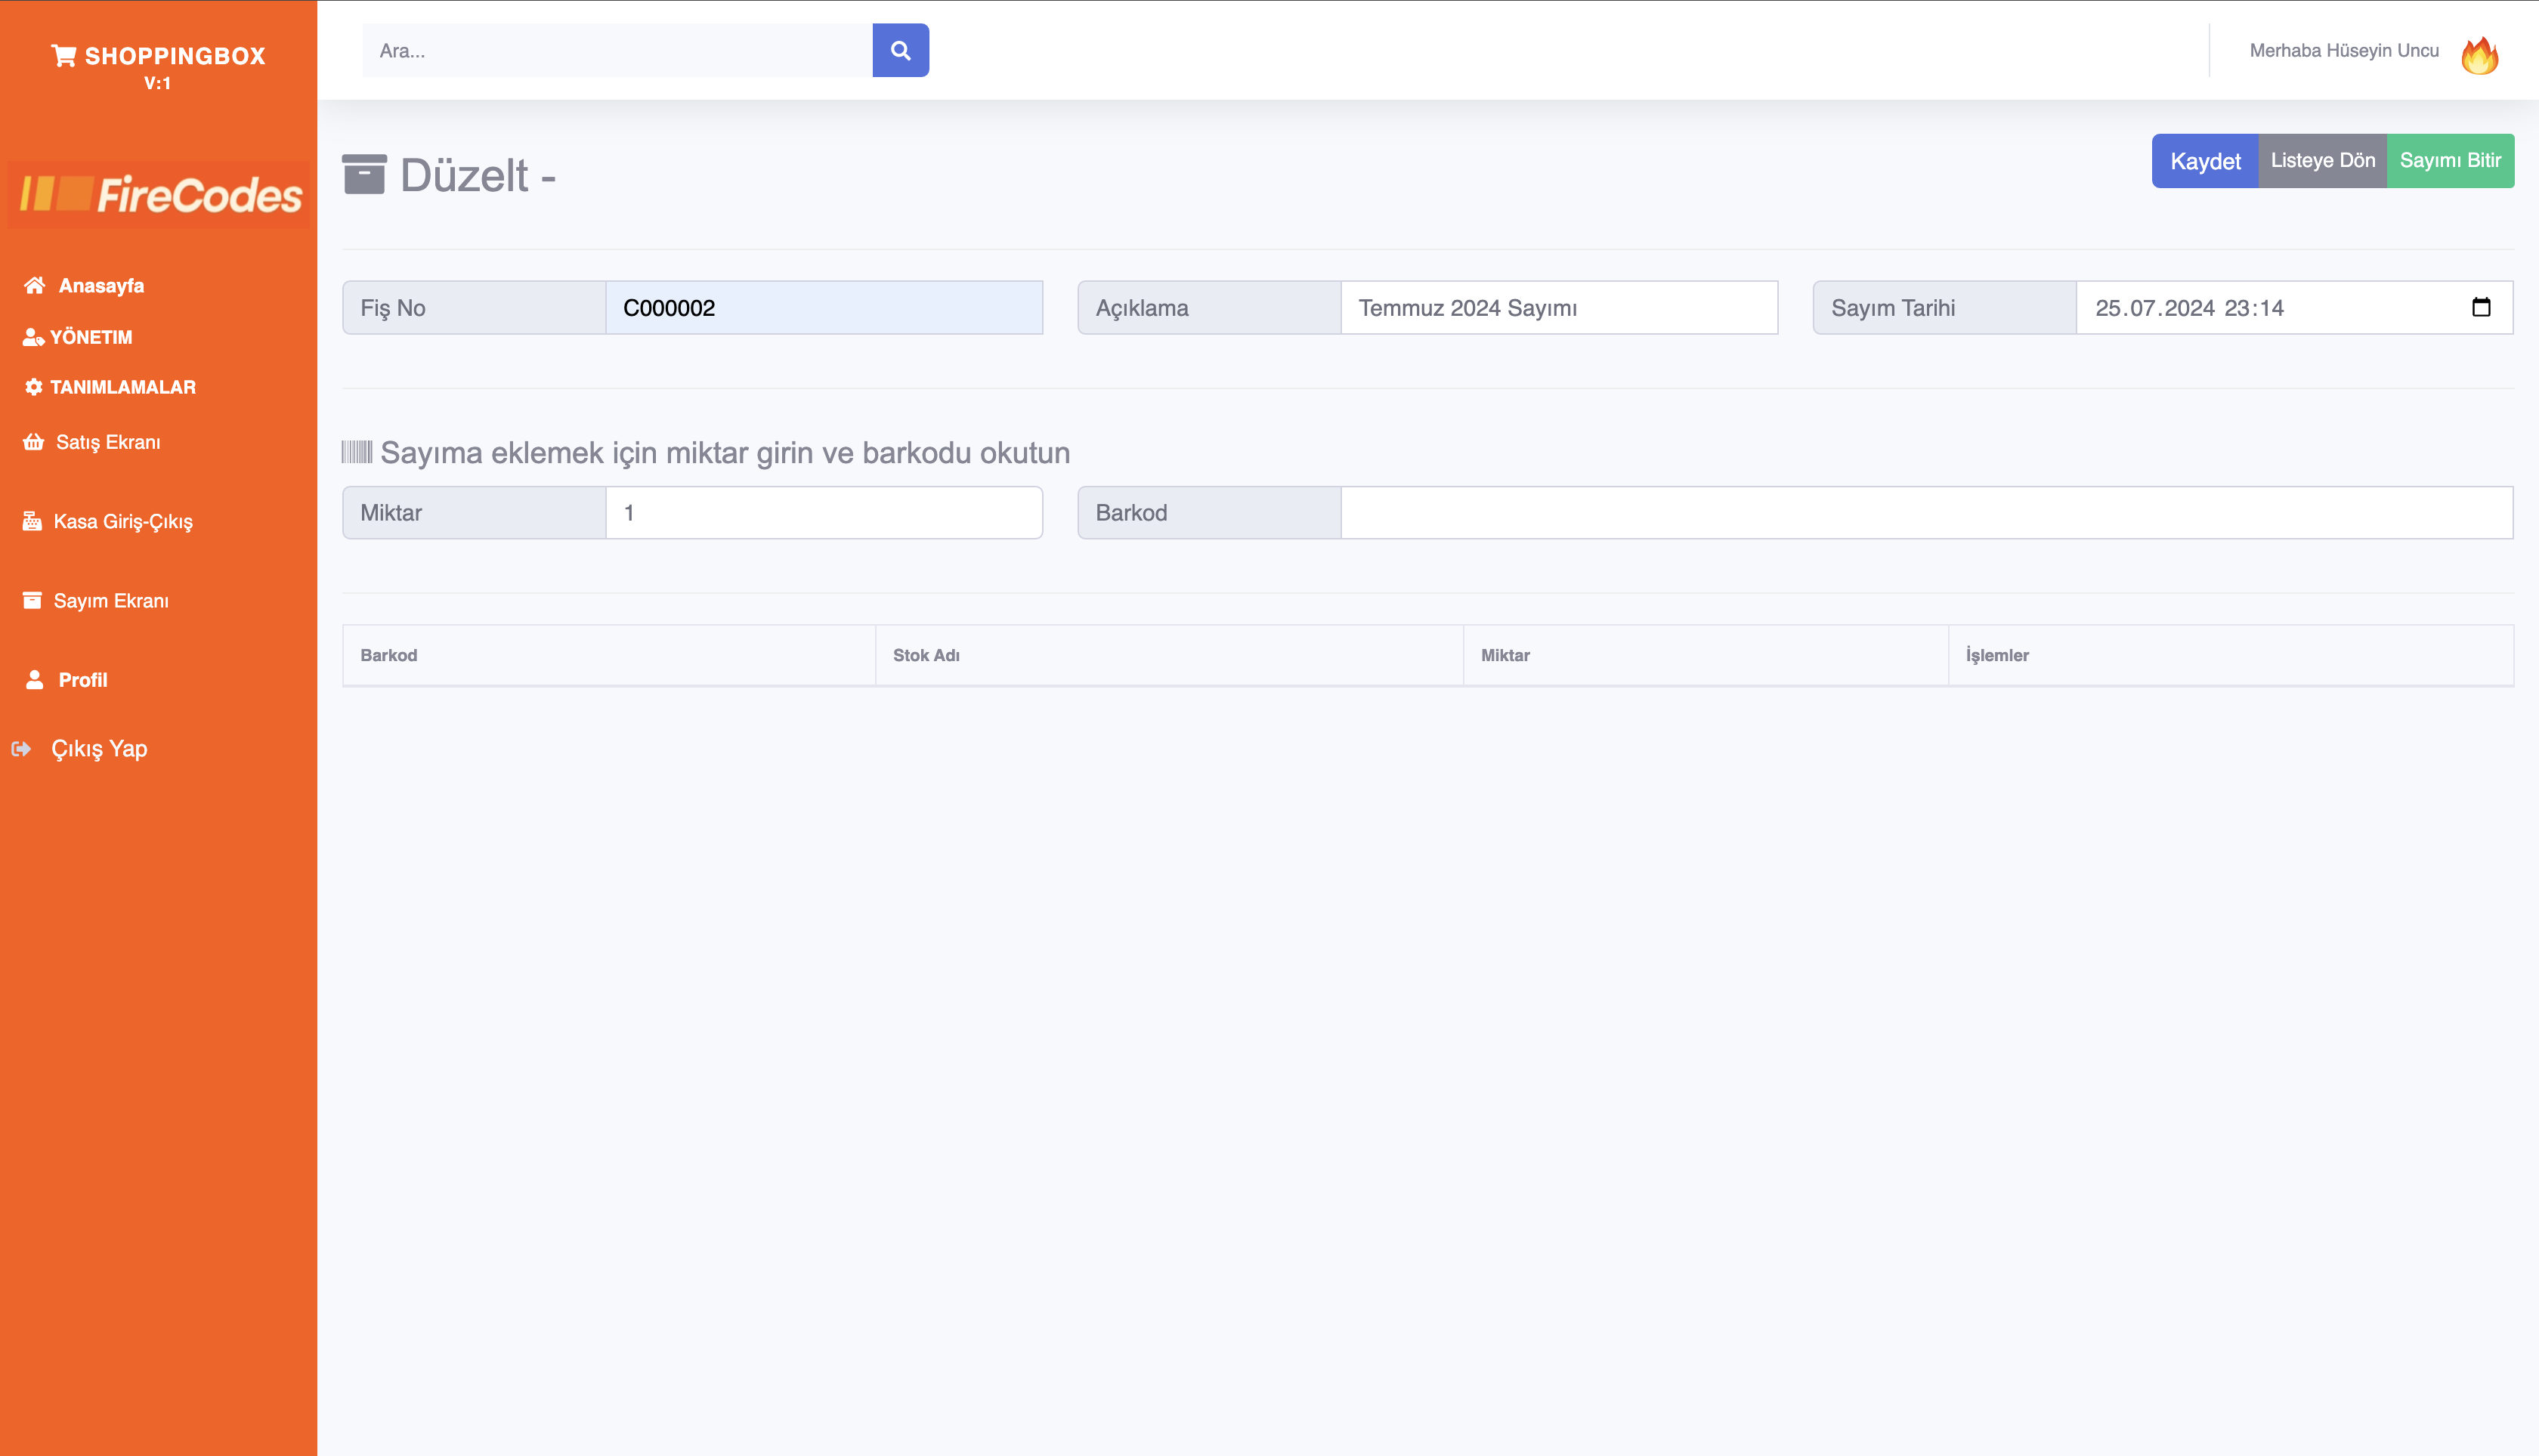This screenshot has height=1456, width=2539.
Task: Expand the YÖNETIM sidebar menu
Action: [90, 337]
